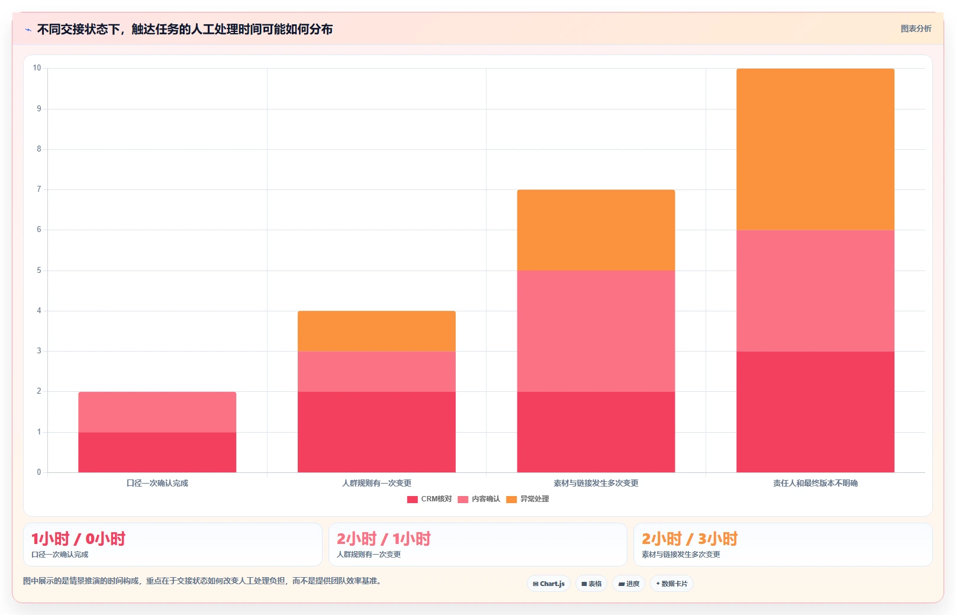Click pink 内容确认 segment of 素材与链接发生多次变更 bar
This screenshot has height=615, width=956.
click(x=596, y=331)
